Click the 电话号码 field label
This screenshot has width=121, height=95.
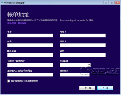click(x=11, y=51)
